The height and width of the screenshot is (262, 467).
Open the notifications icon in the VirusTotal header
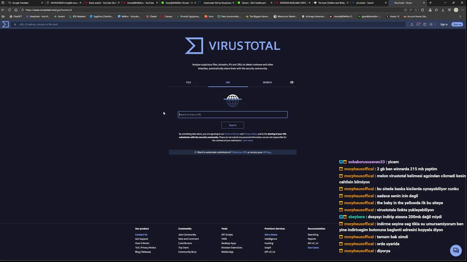pos(418,24)
